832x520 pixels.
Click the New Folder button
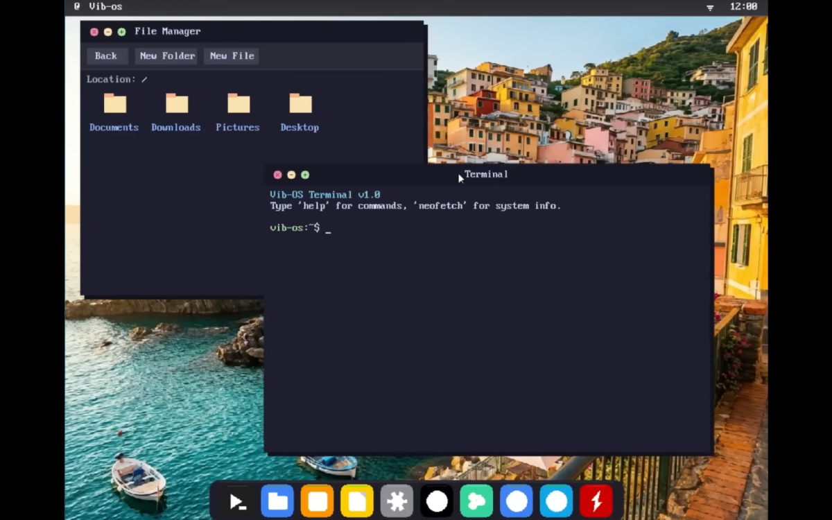(x=167, y=56)
